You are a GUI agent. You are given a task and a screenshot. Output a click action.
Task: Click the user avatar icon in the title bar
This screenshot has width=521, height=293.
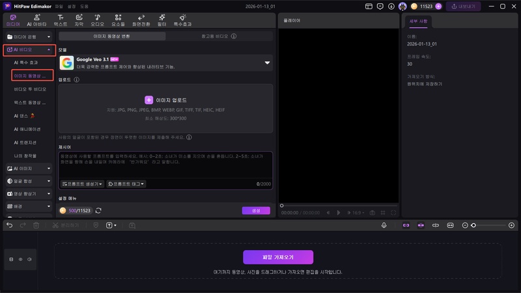(402, 7)
